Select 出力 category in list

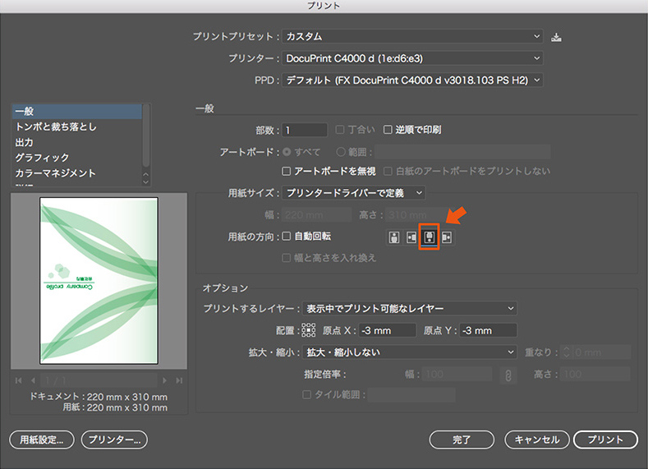pyautogui.click(x=77, y=142)
